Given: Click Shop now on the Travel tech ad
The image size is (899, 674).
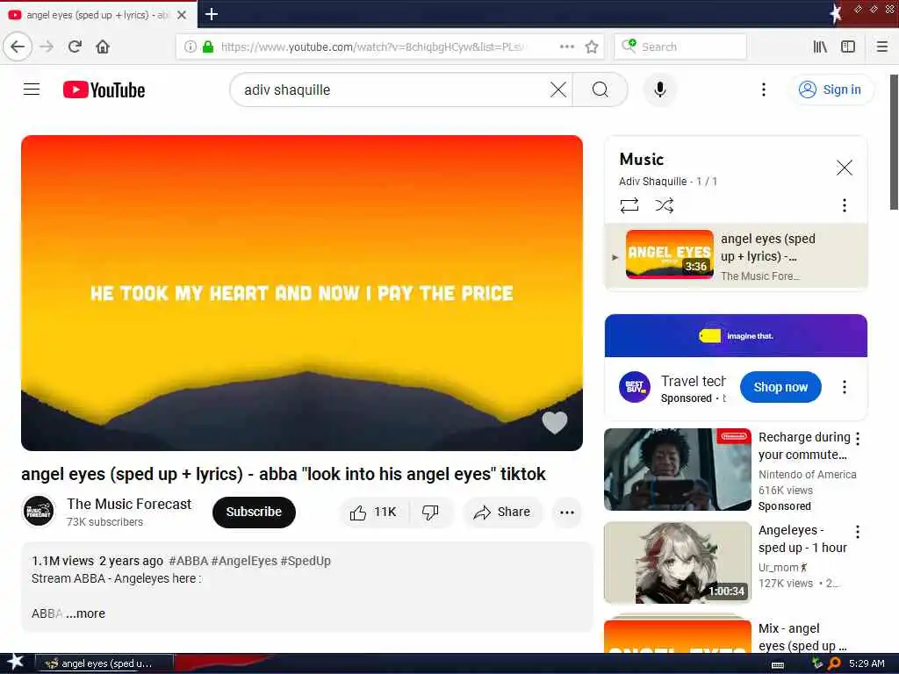Looking at the screenshot, I should click(780, 387).
